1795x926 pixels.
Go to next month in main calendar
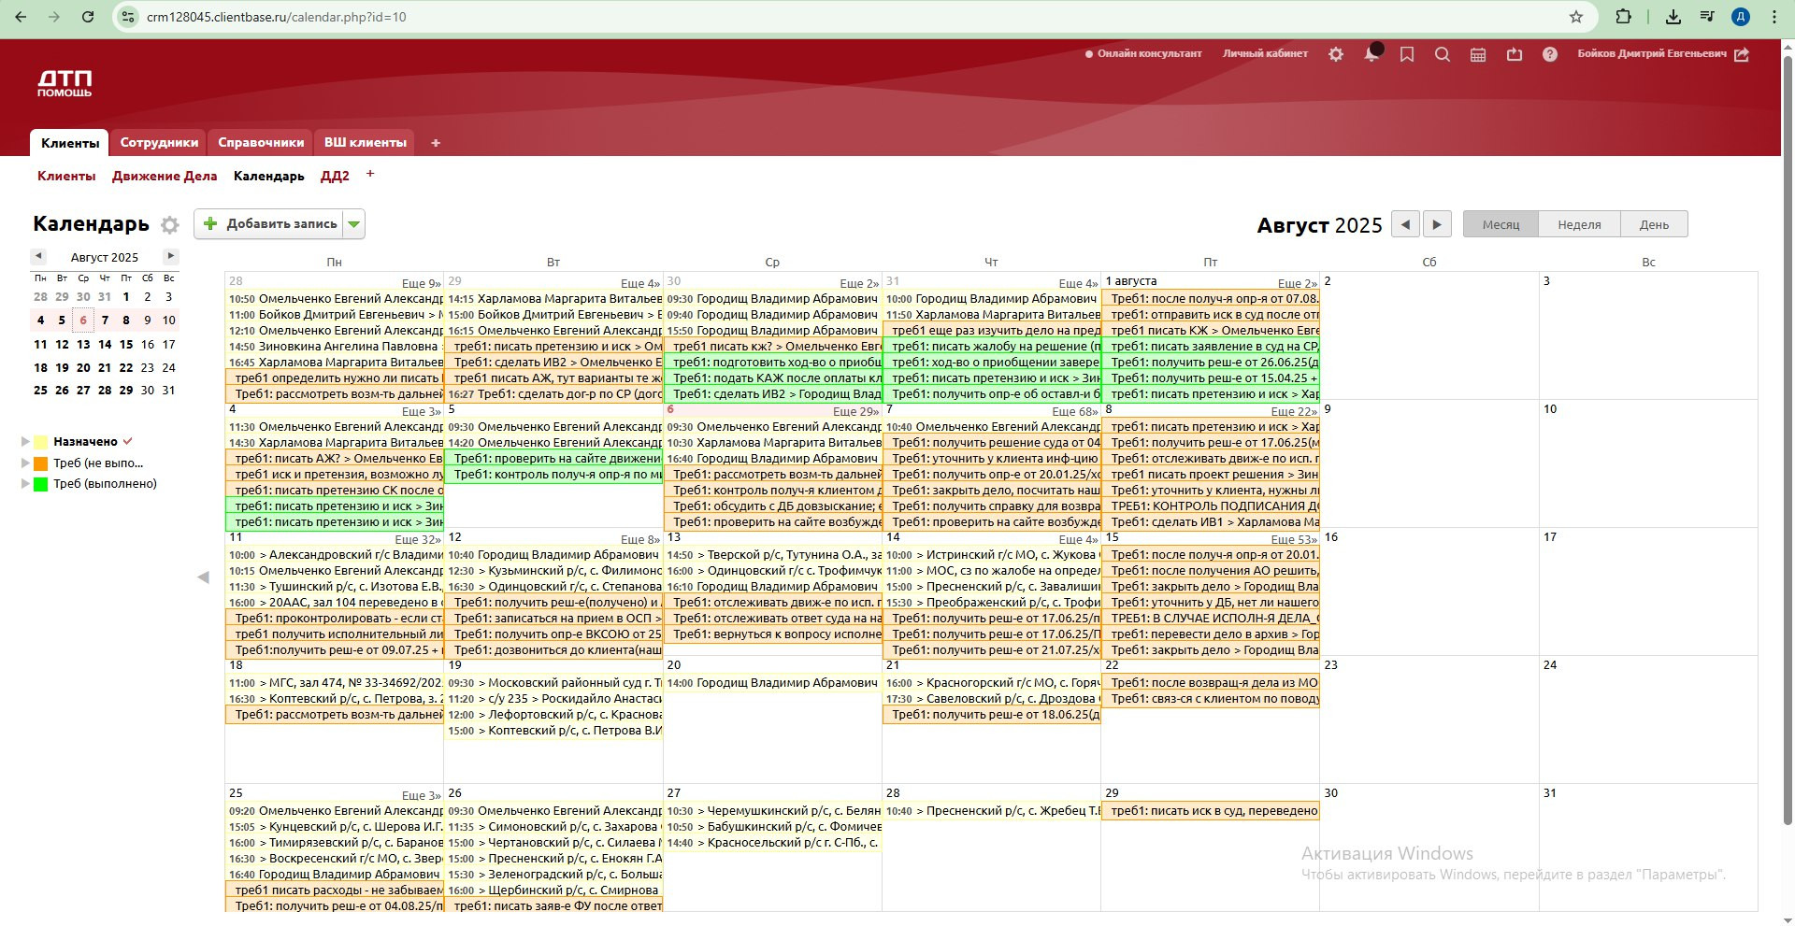tap(1436, 224)
